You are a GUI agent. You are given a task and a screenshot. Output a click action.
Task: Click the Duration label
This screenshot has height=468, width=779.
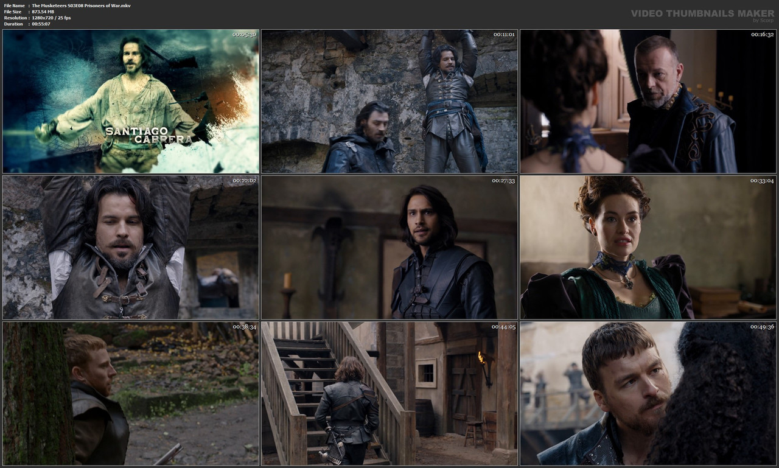click(x=14, y=23)
